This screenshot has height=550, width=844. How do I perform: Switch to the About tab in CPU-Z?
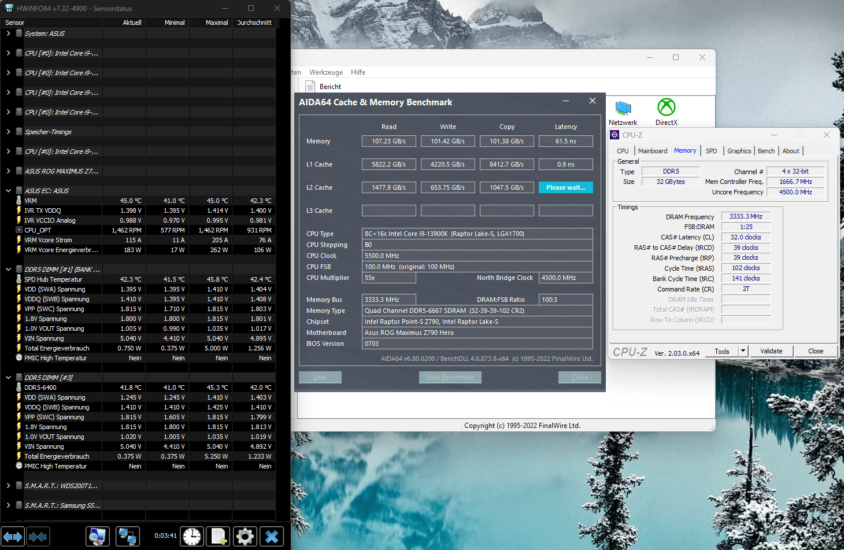coord(791,151)
